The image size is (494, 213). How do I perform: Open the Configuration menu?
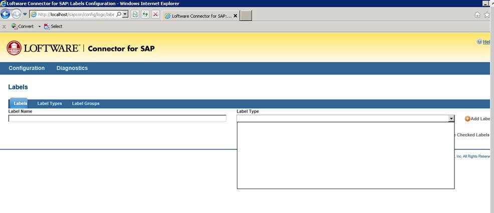(27, 68)
